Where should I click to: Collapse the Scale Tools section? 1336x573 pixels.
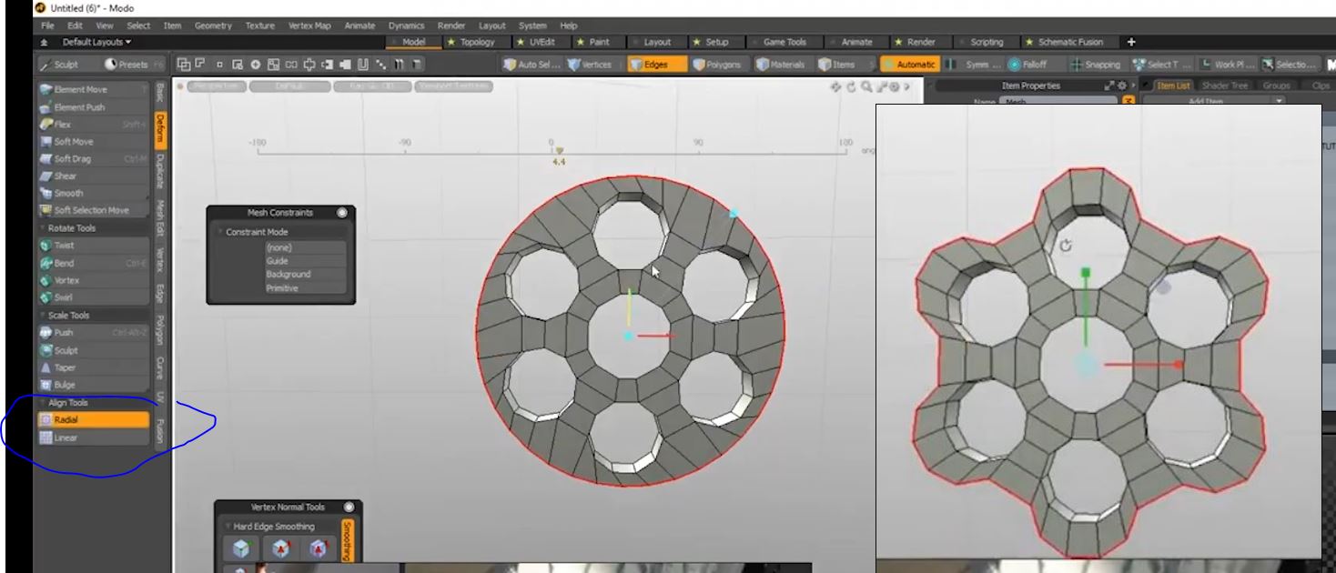click(x=42, y=316)
